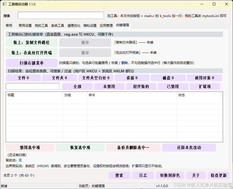233x189 pixels.
Task: Select the 桌面 0 location button
Action: coord(132,78)
